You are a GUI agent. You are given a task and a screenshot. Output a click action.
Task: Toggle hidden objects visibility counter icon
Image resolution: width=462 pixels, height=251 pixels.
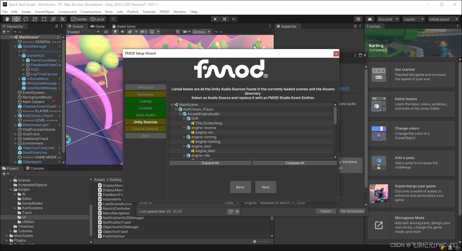144,32
